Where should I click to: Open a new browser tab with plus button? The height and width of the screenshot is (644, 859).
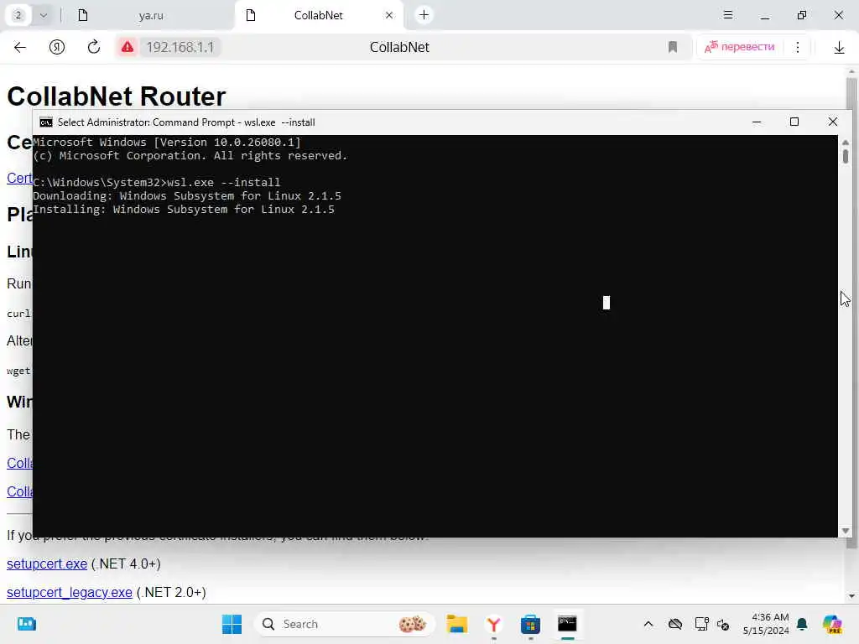coord(424,15)
